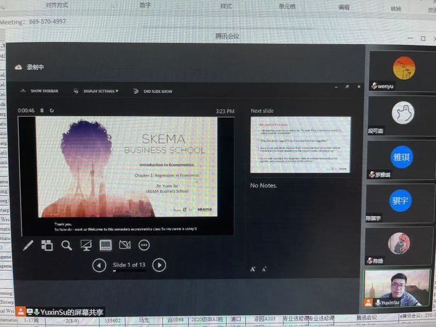Open the DISPLAY SETTINGS dropdown
This screenshot has height=327, width=436.
coord(96,91)
